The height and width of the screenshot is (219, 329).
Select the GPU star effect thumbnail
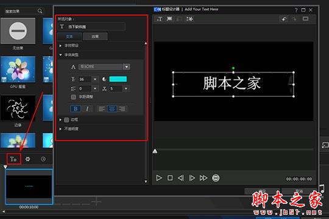(18, 69)
